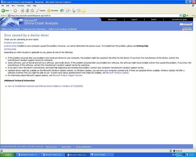This screenshot has width=196, height=157.
Task: Click the padlock security icon in status bar
Action: tap(171, 151)
